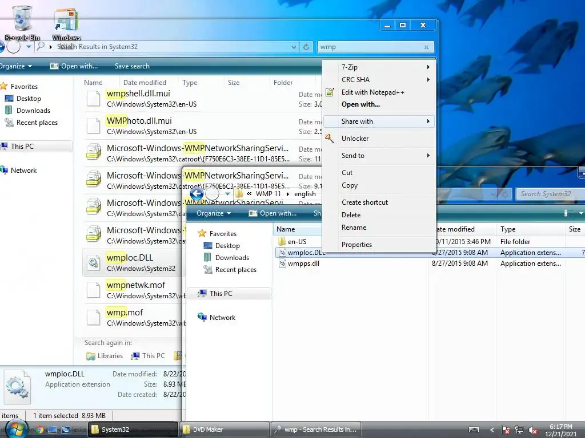This screenshot has height=438, width=585.
Task: Click the en-US folder icon in the english window
Action: click(x=282, y=241)
